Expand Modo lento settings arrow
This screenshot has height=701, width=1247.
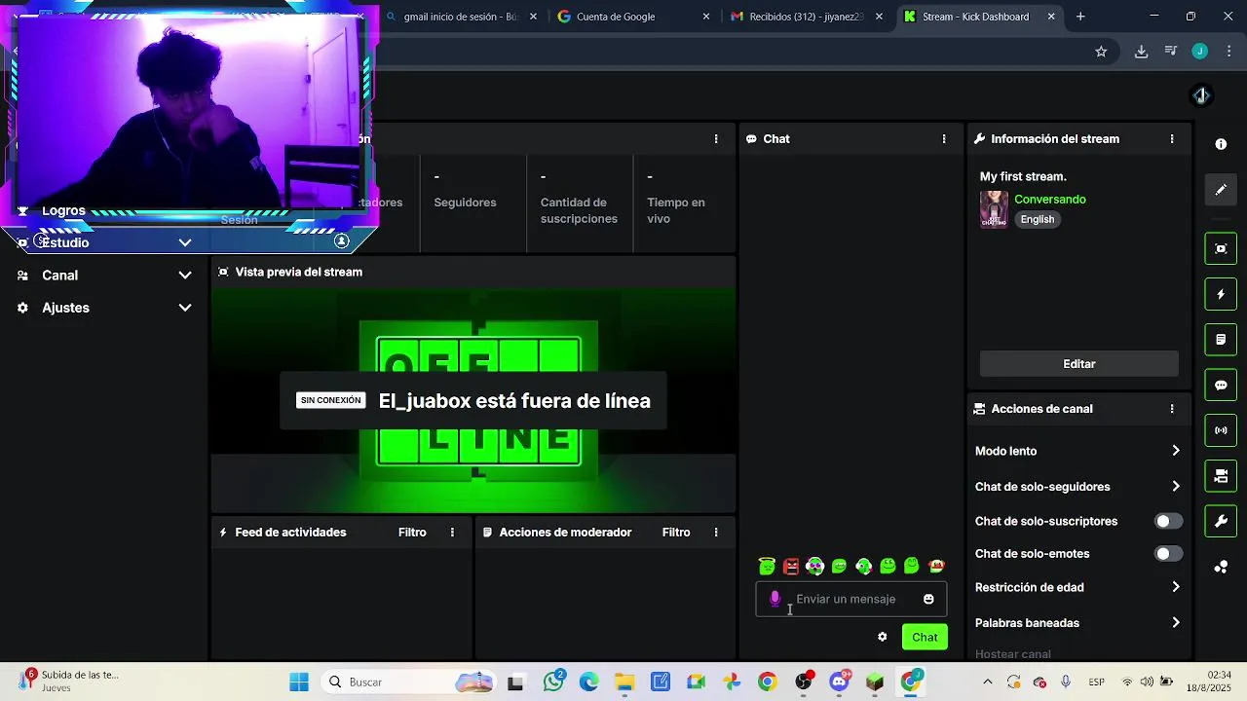(1176, 451)
